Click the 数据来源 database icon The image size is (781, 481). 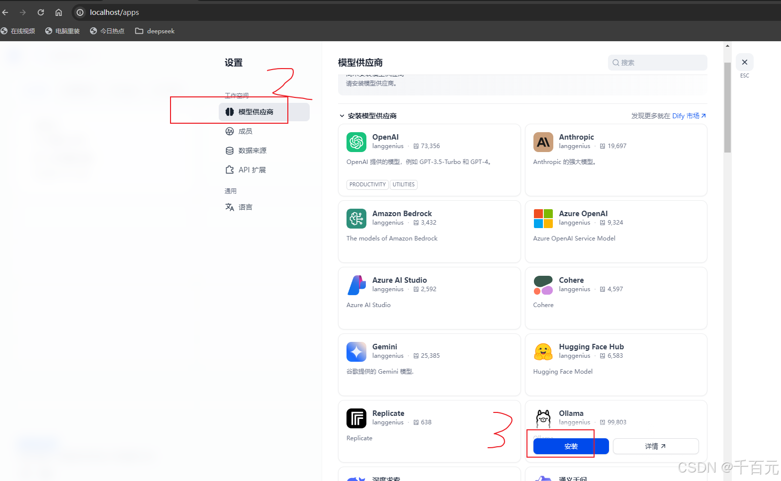(230, 151)
